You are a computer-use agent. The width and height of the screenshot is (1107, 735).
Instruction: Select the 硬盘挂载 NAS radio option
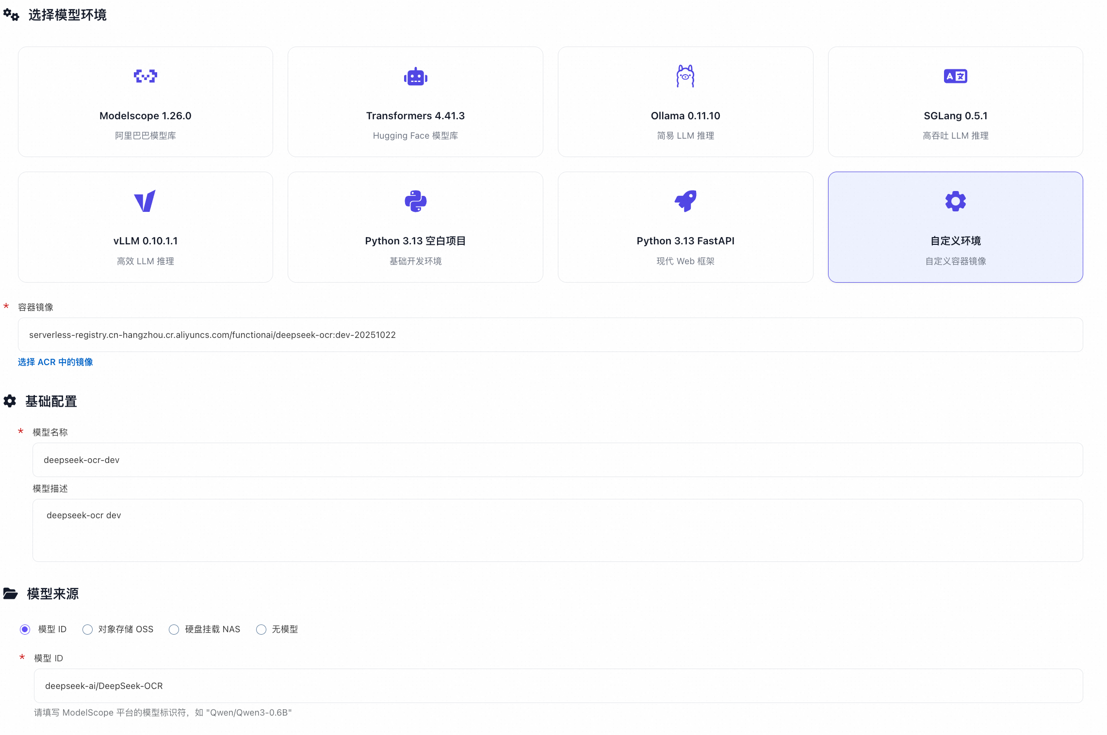[174, 629]
